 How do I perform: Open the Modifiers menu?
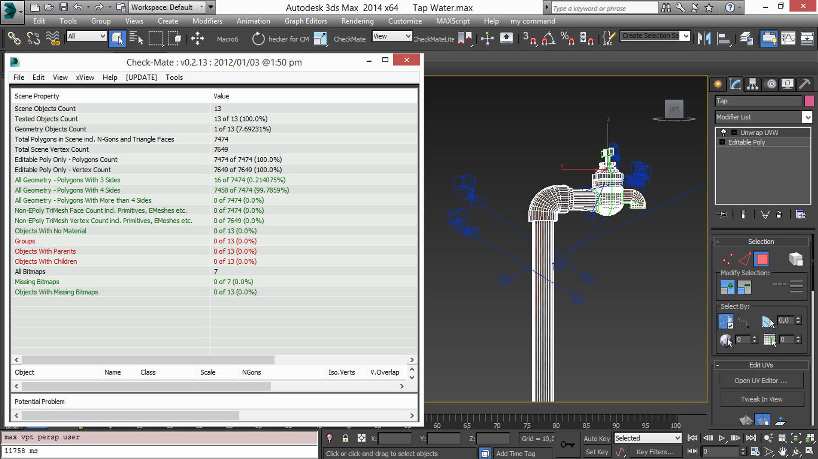tap(207, 21)
